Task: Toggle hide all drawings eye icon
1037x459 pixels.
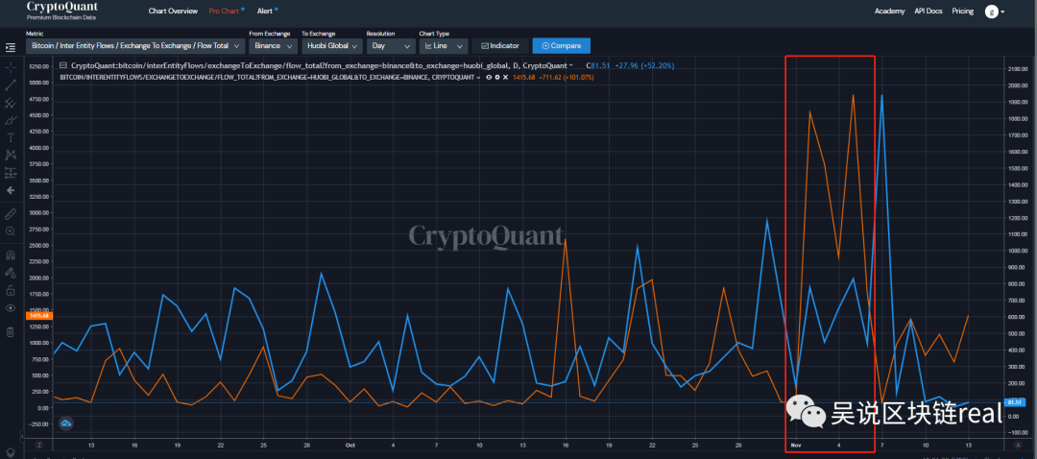Action: (x=11, y=307)
